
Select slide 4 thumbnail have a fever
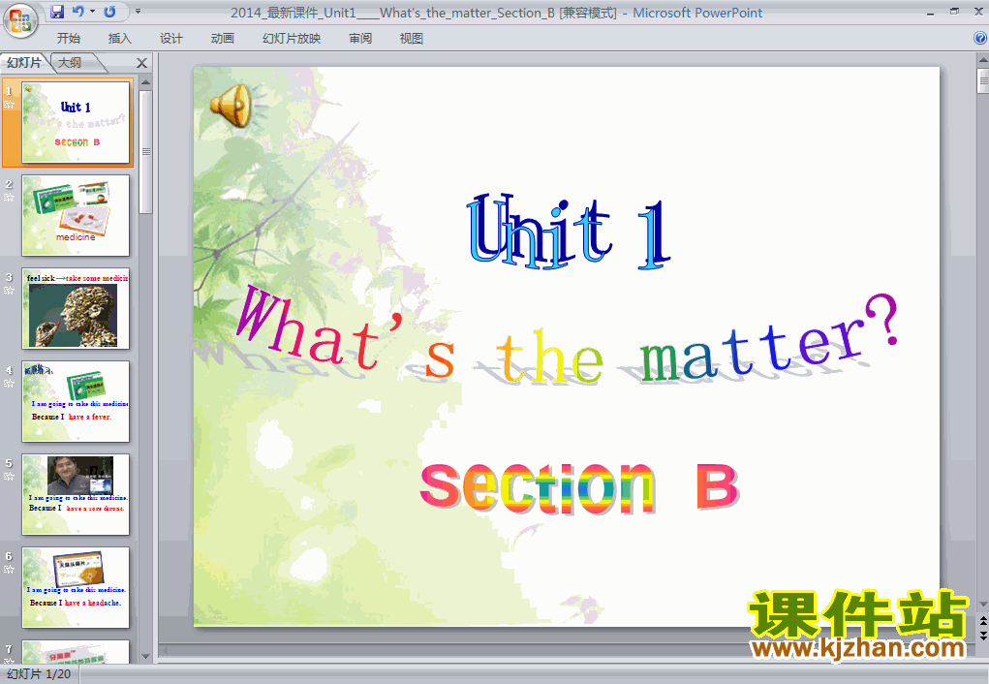(x=76, y=401)
